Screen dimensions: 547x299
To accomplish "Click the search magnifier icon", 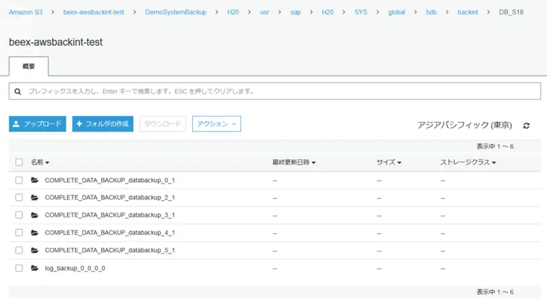I will pos(18,92).
